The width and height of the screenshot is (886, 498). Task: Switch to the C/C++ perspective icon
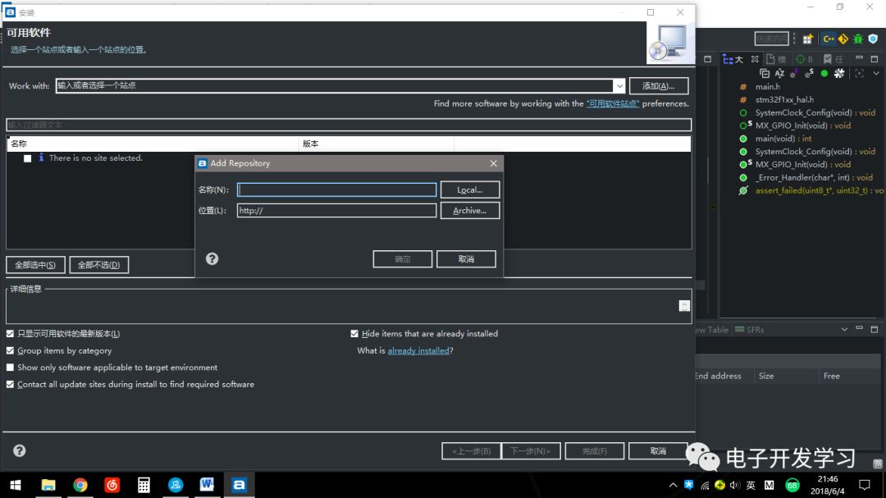point(829,39)
